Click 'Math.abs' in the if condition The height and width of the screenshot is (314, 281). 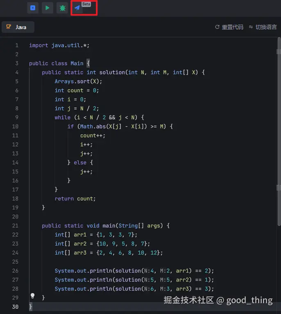(x=93, y=127)
